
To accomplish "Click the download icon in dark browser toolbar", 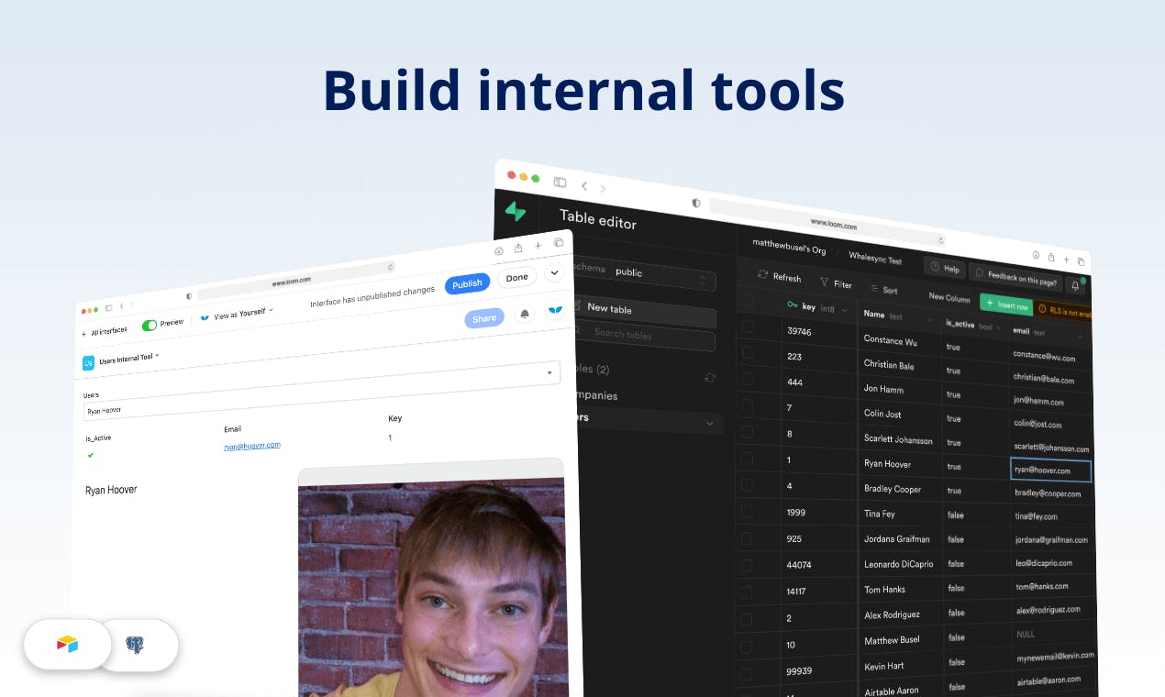I will click(1036, 255).
